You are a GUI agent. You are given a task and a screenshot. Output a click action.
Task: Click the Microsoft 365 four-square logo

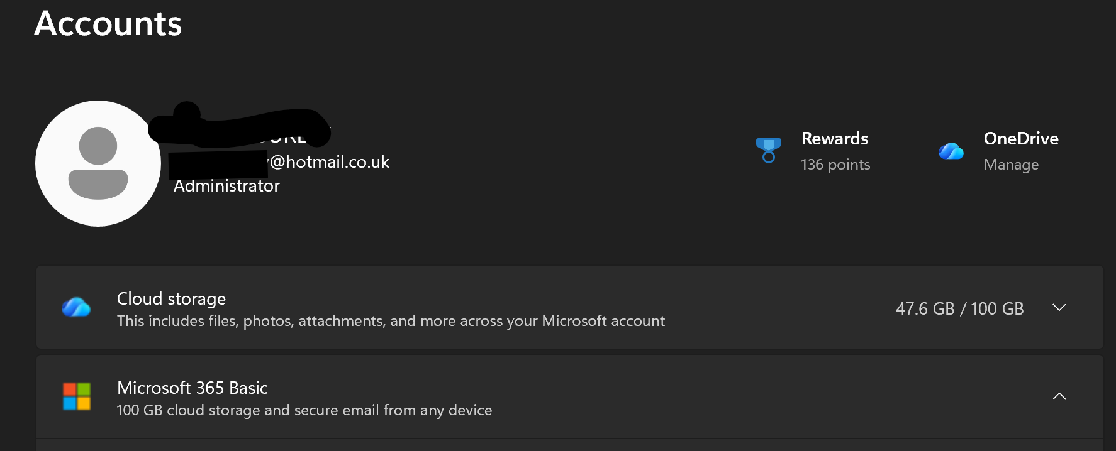point(77,396)
